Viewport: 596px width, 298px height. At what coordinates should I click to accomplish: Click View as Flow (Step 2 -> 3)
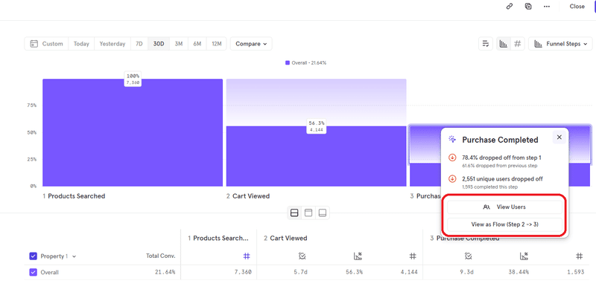(504, 224)
